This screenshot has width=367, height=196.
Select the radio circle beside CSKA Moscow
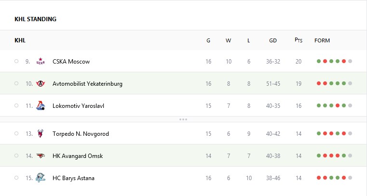click(x=16, y=61)
